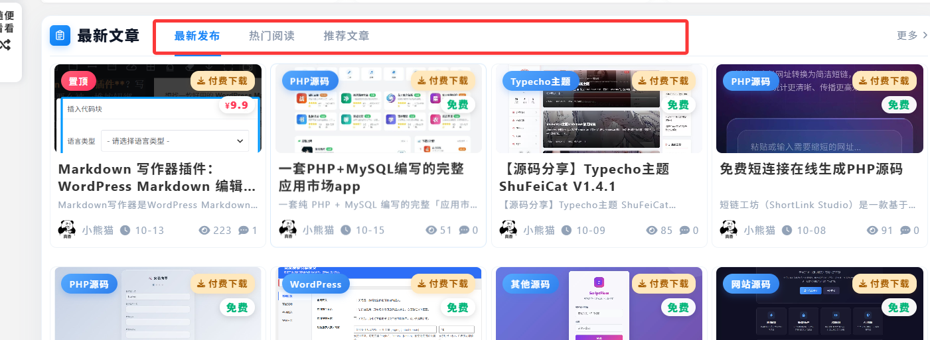Switch to the 最新发布 tab
This screenshot has width=930, height=340.
197,36
